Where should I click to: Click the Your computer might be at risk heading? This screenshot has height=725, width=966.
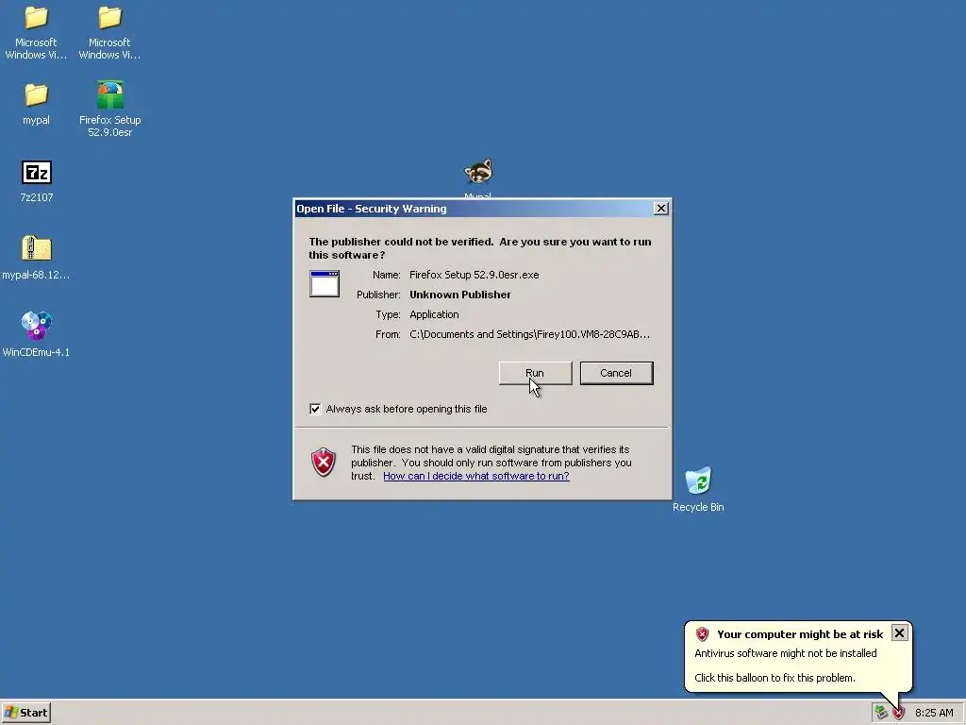tap(800, 634)
